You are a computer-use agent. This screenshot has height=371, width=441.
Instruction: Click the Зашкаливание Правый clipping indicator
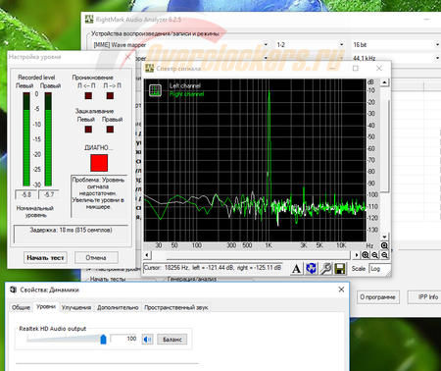(x=110, y=130)
